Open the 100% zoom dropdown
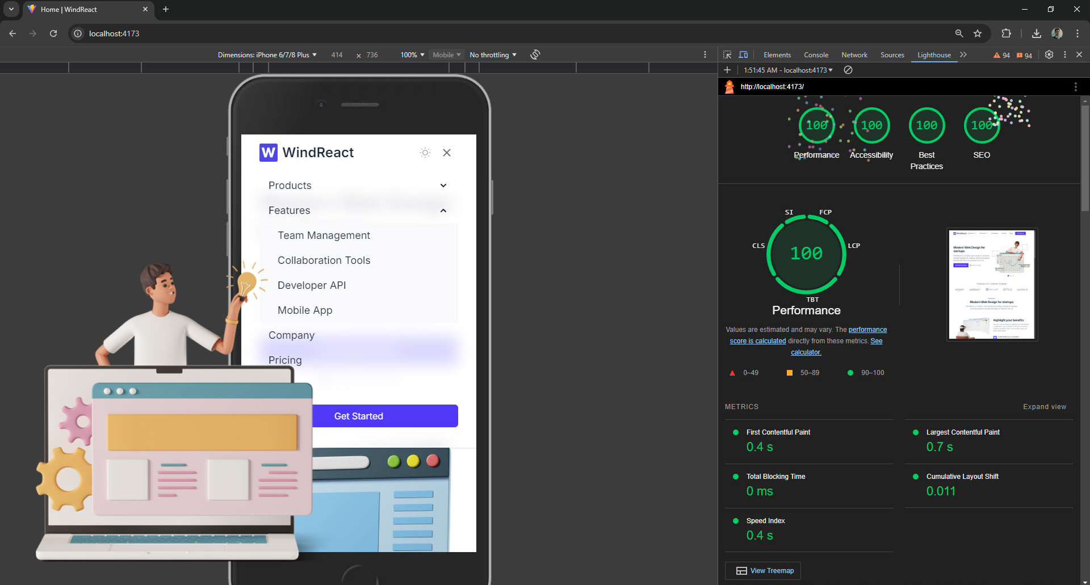 click(412, 55)
